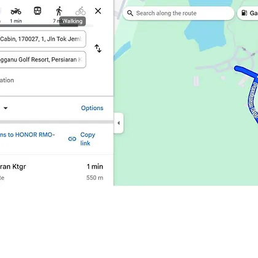The image size is (258, 258).
Task: Select the Persiaran Ktgr 1 min route
Action: click(x=52, y=171)
